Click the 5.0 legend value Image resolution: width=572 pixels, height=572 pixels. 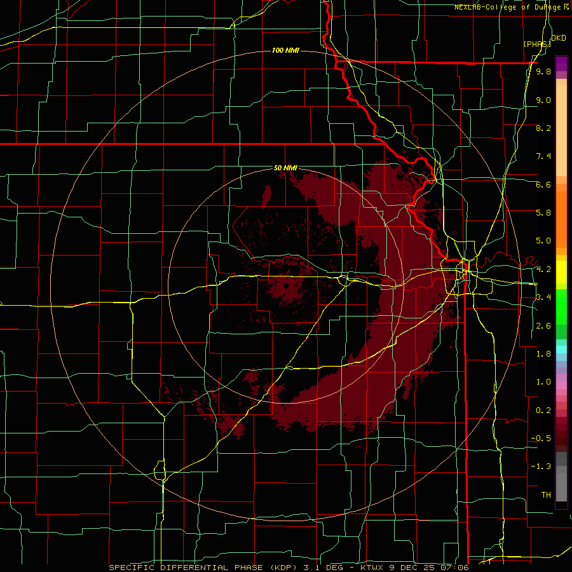click(543, 241)
